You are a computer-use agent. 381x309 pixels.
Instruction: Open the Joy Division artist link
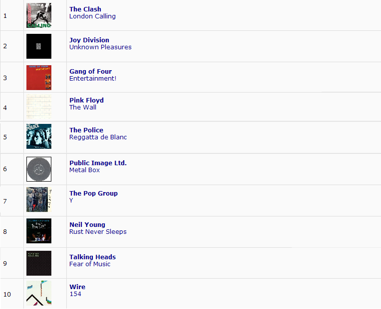(x=89, y=40)
